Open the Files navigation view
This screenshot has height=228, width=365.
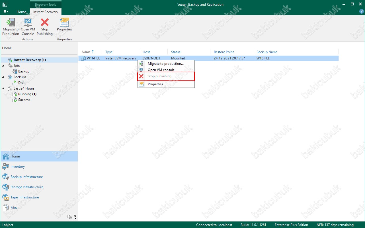point(39,208)
